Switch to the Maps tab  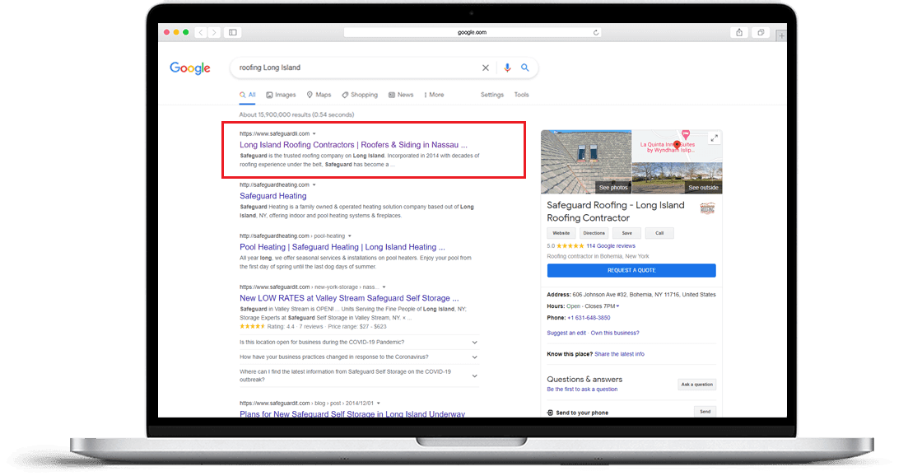tap(319, 95)
